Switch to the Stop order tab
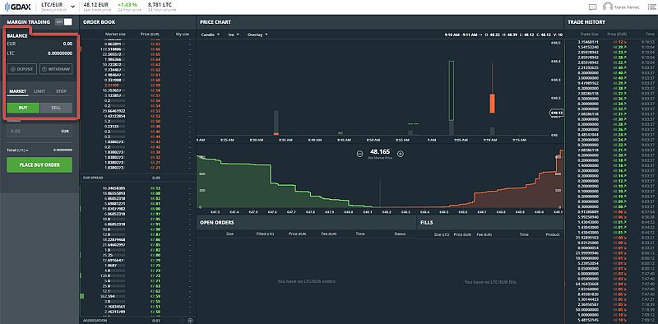Viewport: 658px width, 324px height. point(61,91)
